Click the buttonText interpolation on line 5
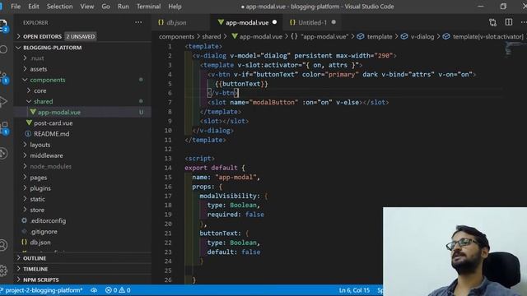This screenshot has width=527, height=296. point(241,84)
